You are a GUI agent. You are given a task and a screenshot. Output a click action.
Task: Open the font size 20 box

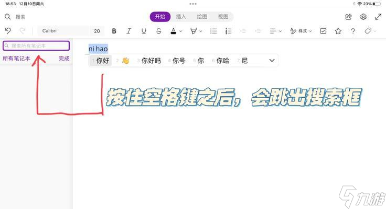tap(97, 31)
